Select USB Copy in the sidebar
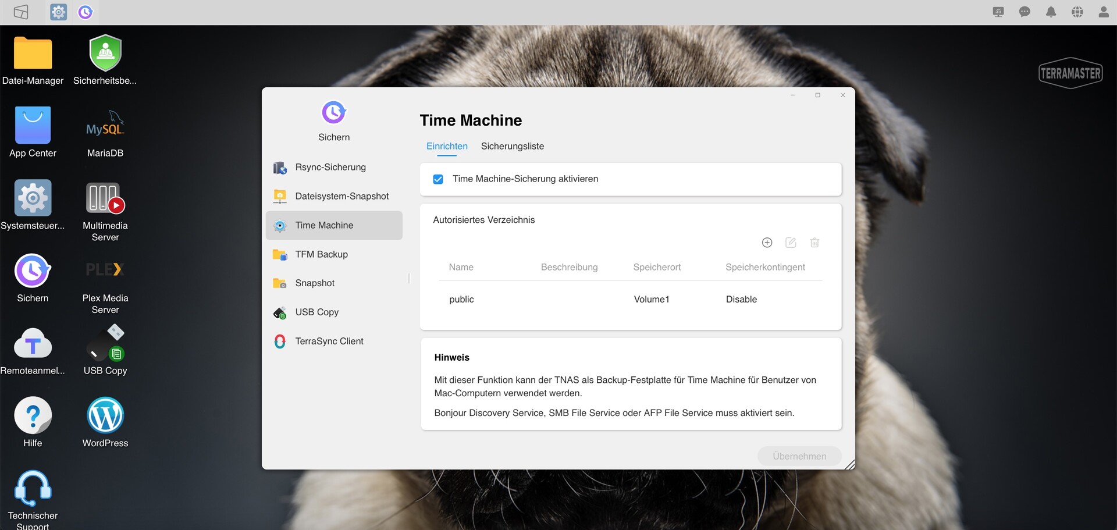This screenshot has width=1117, height=530. point(334,312)
